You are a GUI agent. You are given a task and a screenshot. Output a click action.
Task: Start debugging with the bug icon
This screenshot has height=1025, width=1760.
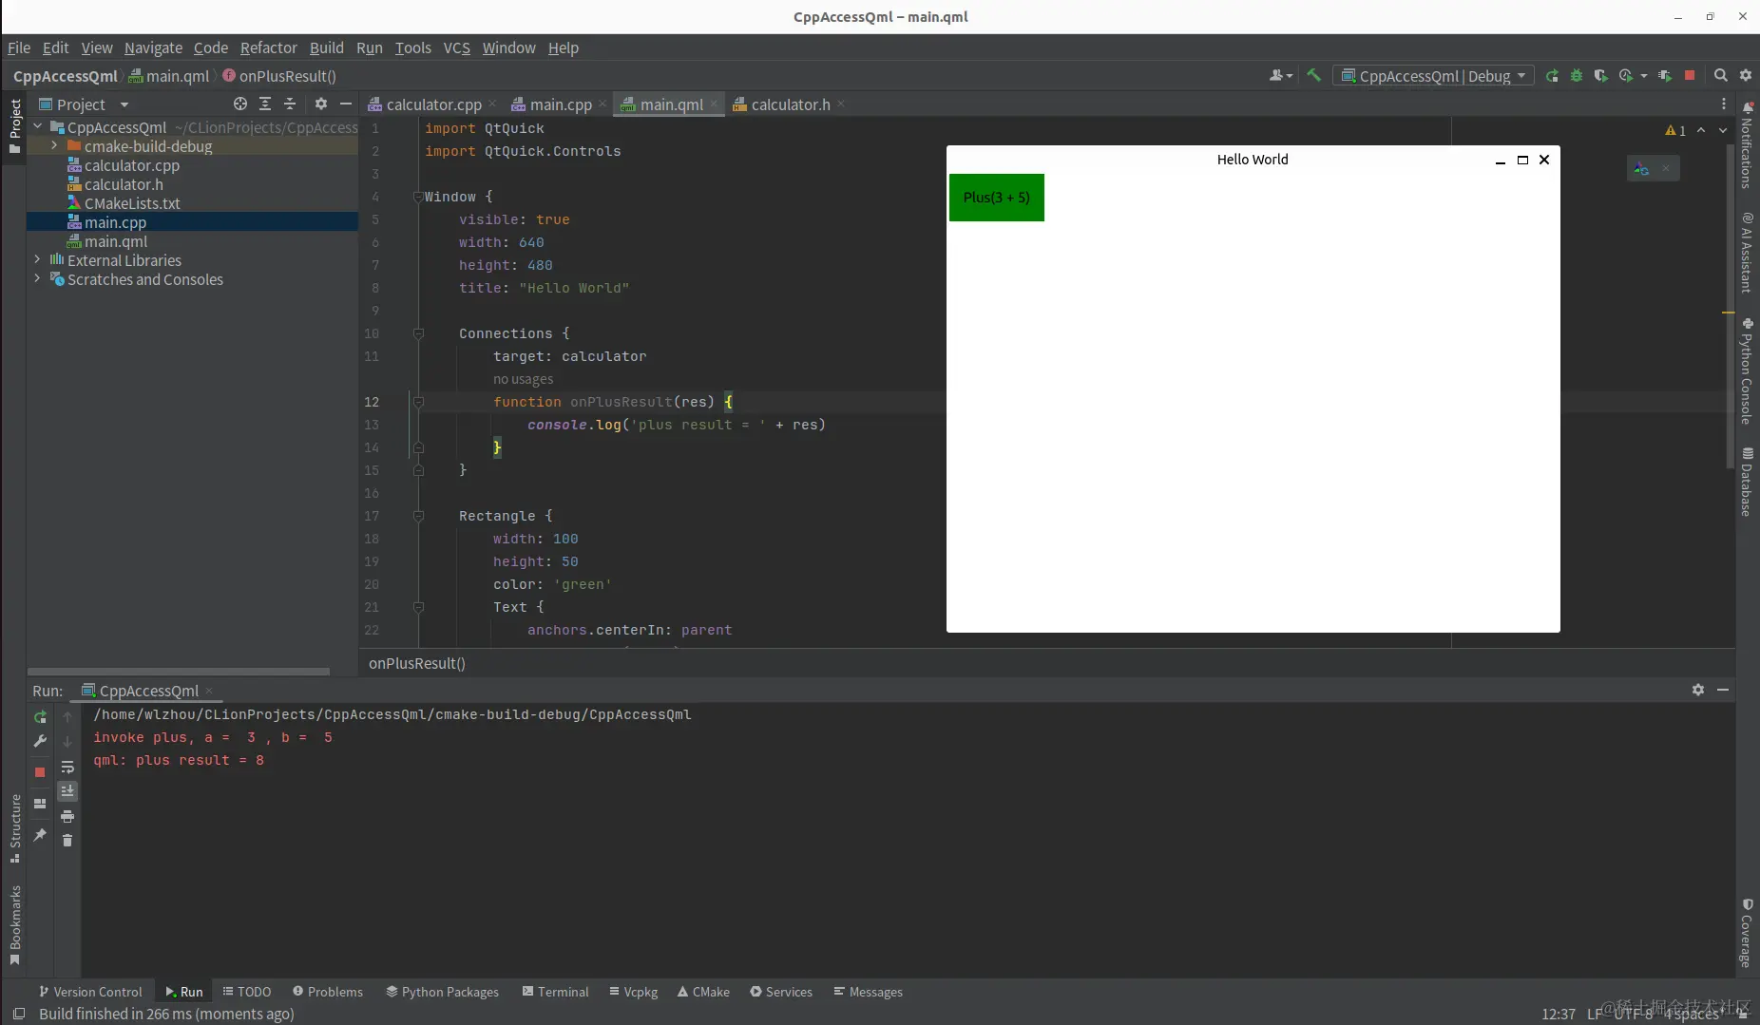[1577, 75]
